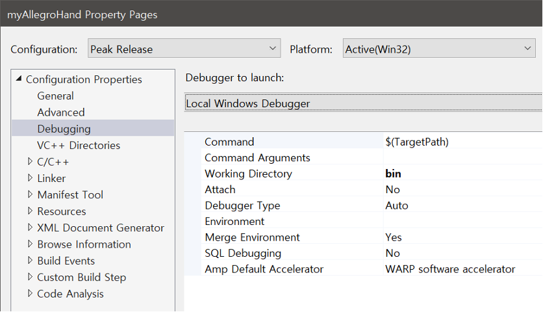
Task: Collapse the Configuration Properties tree node
Action: click(x=19, y=79)
